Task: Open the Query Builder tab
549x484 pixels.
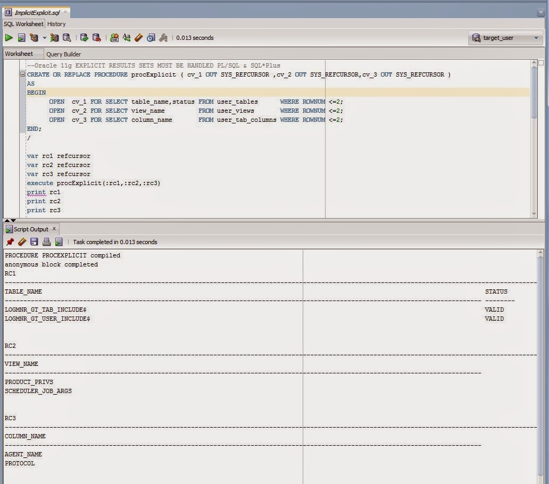Action: coord(63,54)
